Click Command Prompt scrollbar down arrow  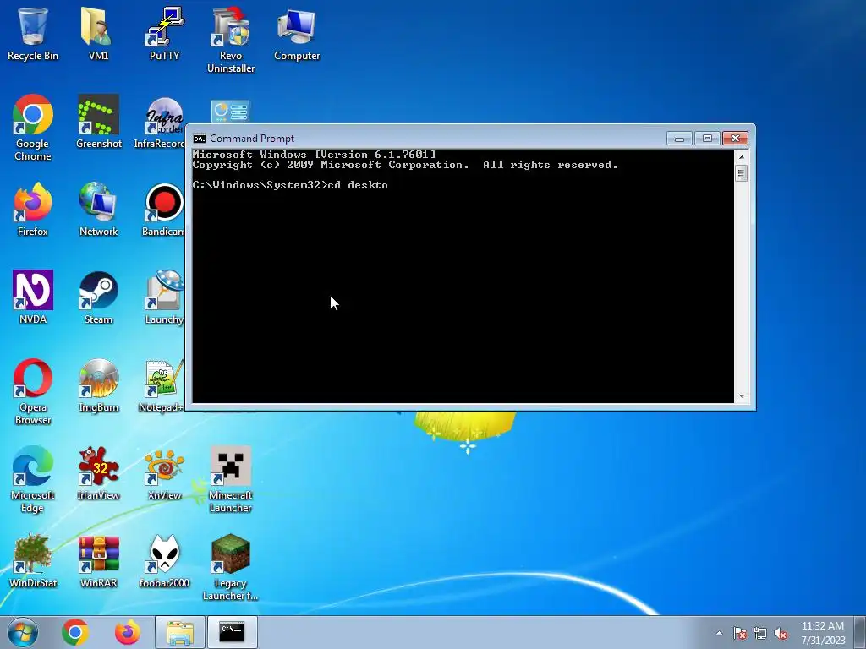click(741, 395)
